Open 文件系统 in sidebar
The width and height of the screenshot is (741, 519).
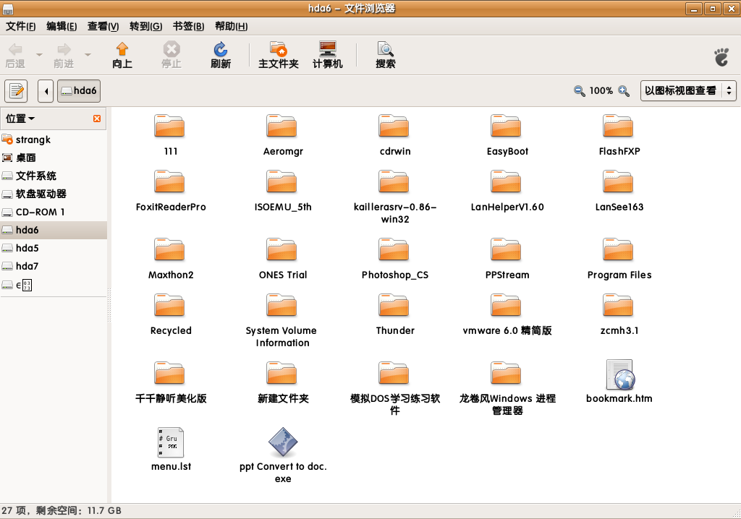54,176
